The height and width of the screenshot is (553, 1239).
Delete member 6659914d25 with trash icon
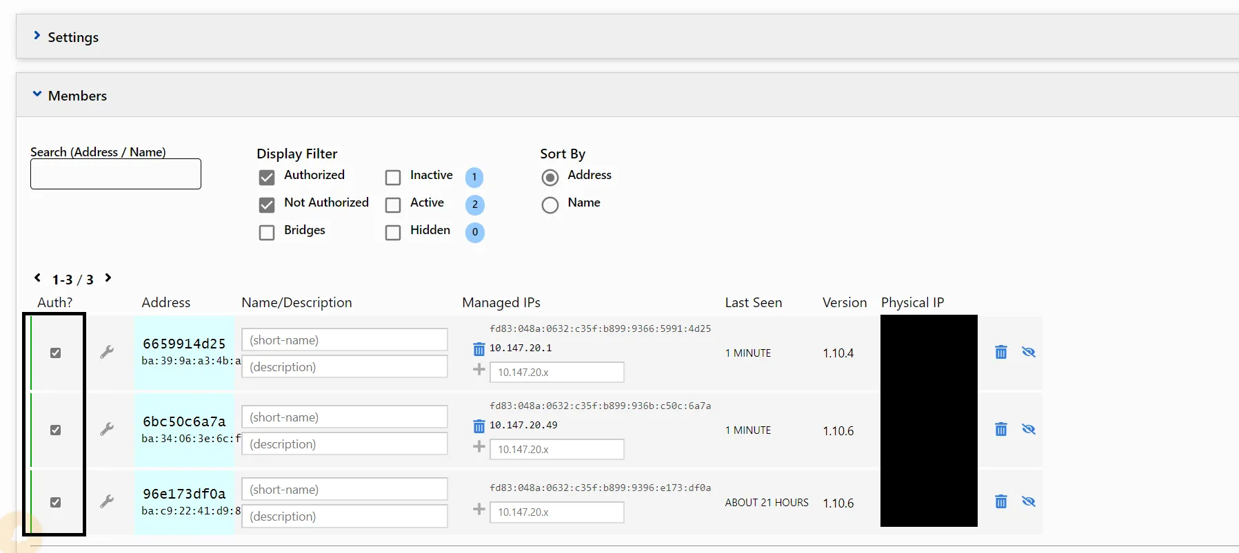click(x=1001, y=353)
